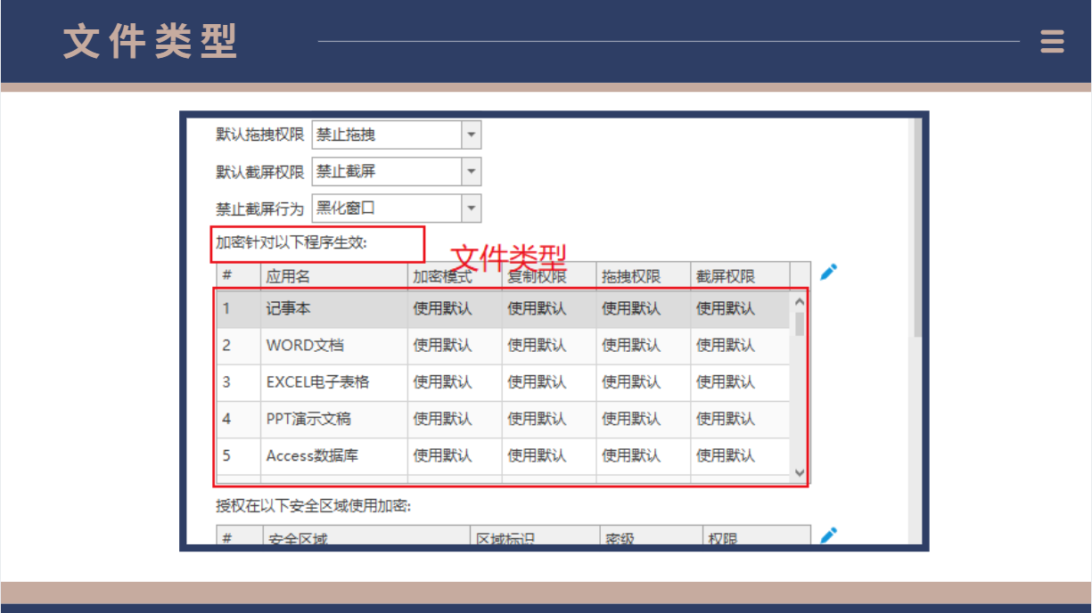Expand the 禁止截屏行为 dropdown arrow
Viewport: 1092px width, 613px height.
(471, 208)
